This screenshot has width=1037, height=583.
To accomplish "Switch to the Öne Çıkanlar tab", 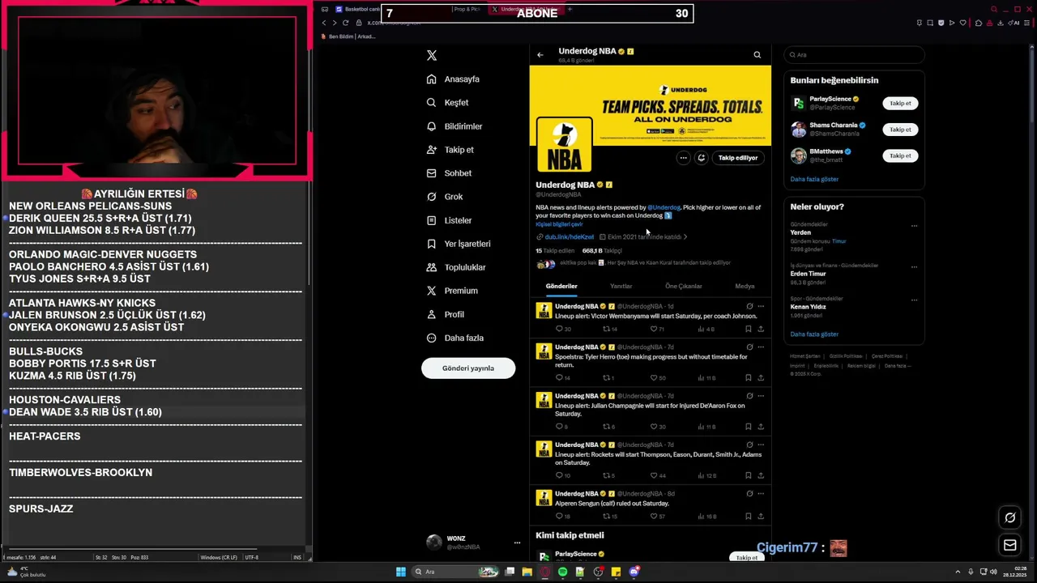I will click(684, 286).
